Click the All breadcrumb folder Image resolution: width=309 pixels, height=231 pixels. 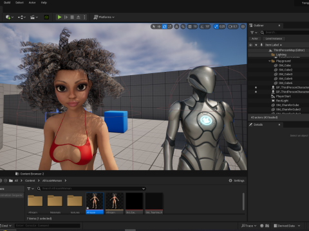coord(16,181)
